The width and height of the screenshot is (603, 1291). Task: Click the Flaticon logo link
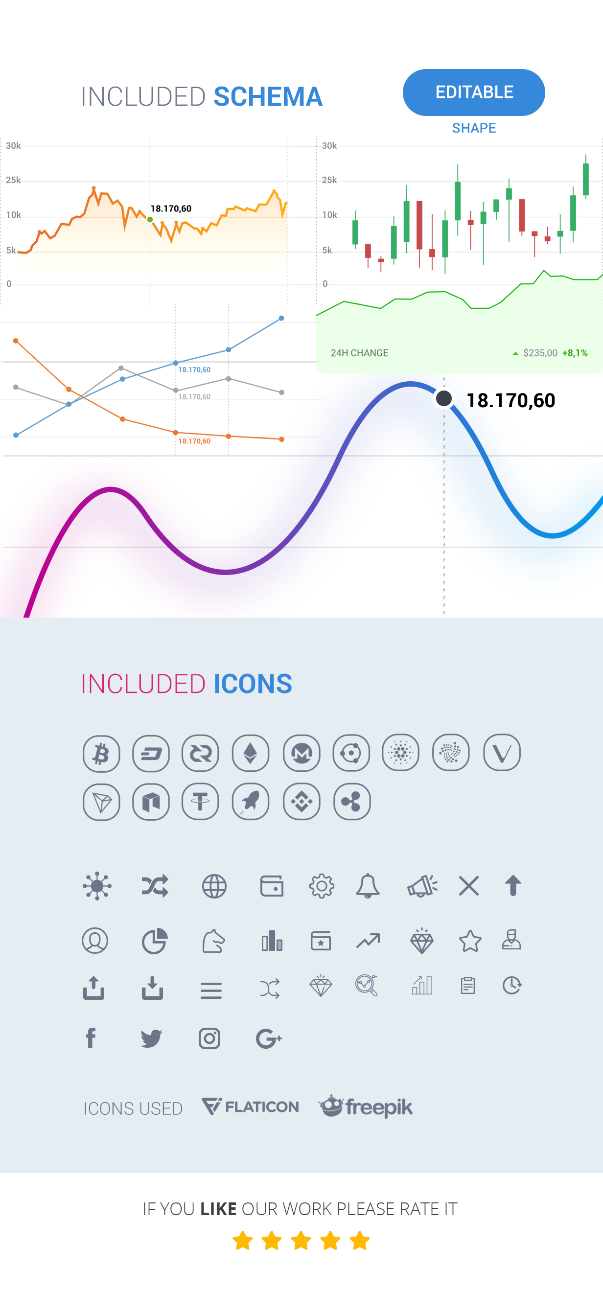pos(250,1107)
